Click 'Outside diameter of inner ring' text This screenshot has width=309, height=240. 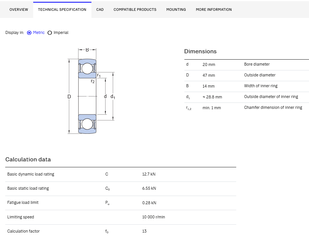271,97
